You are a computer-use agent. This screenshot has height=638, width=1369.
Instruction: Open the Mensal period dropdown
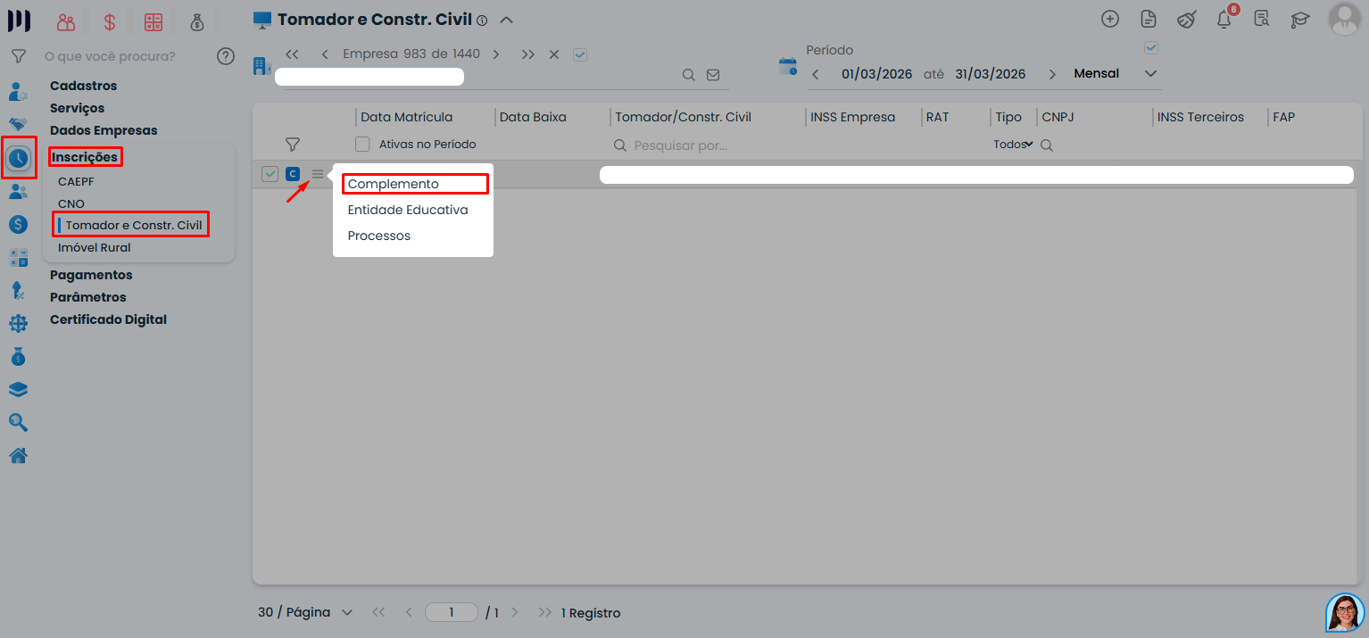(1115, 74)
